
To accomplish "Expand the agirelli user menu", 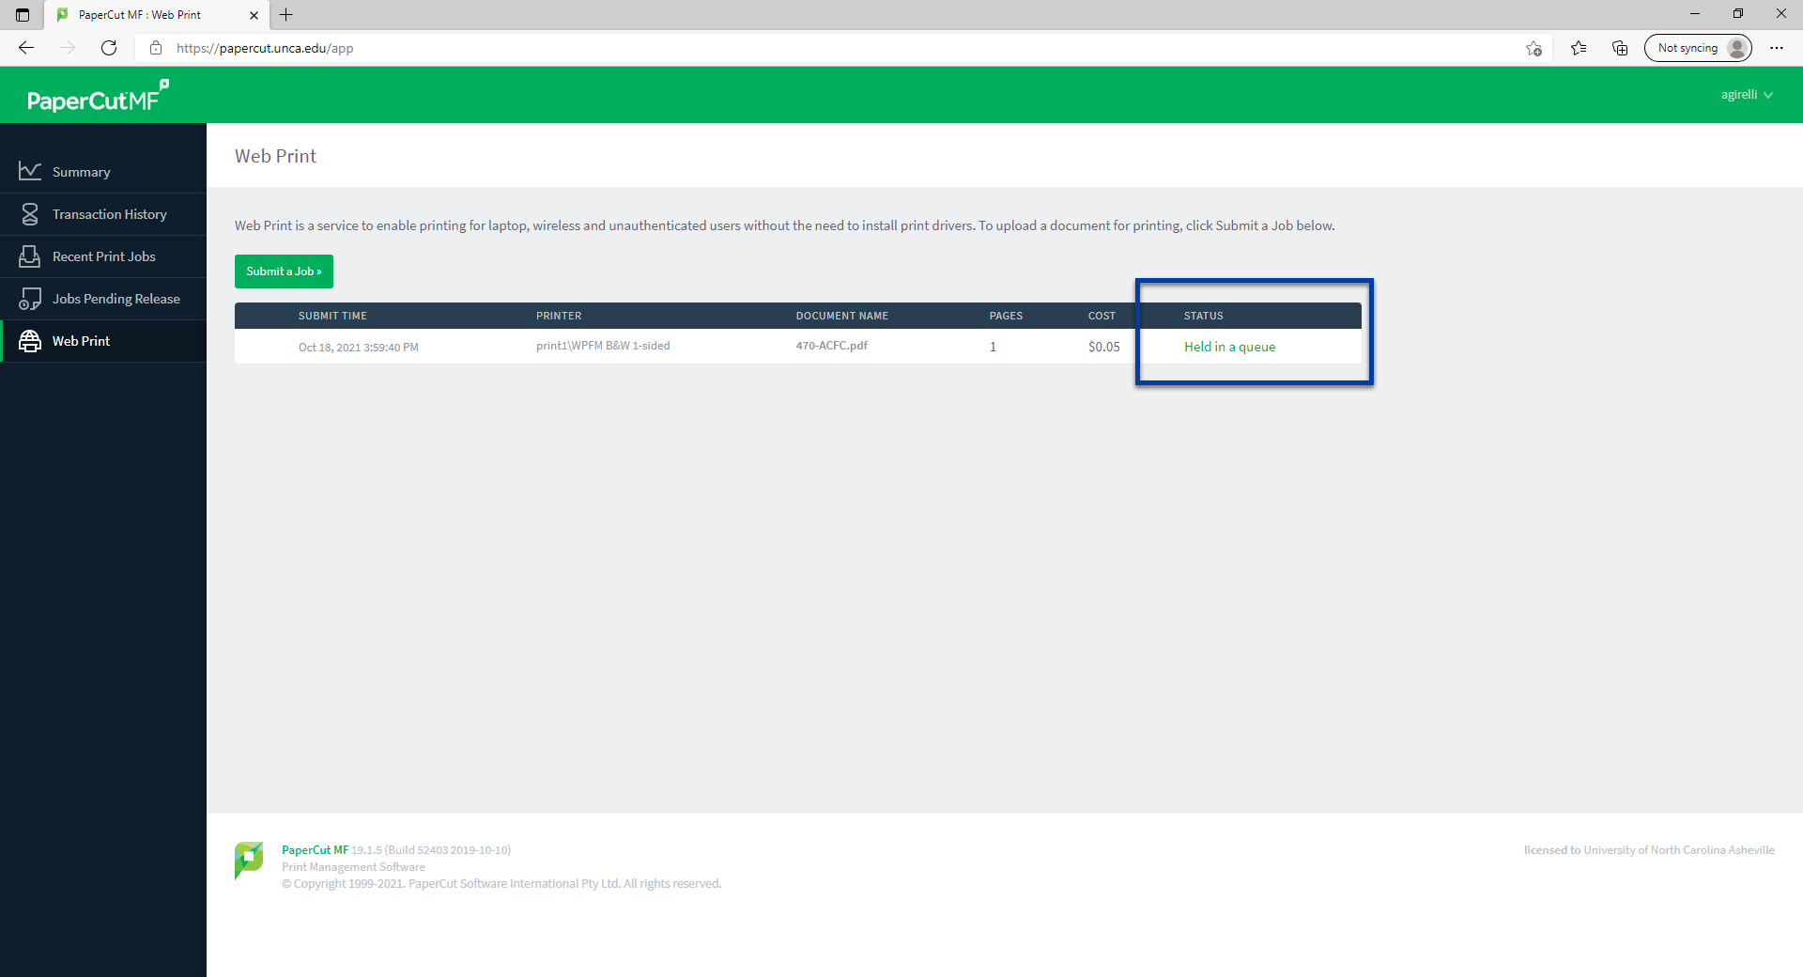I will click(x=1746, y=95).
